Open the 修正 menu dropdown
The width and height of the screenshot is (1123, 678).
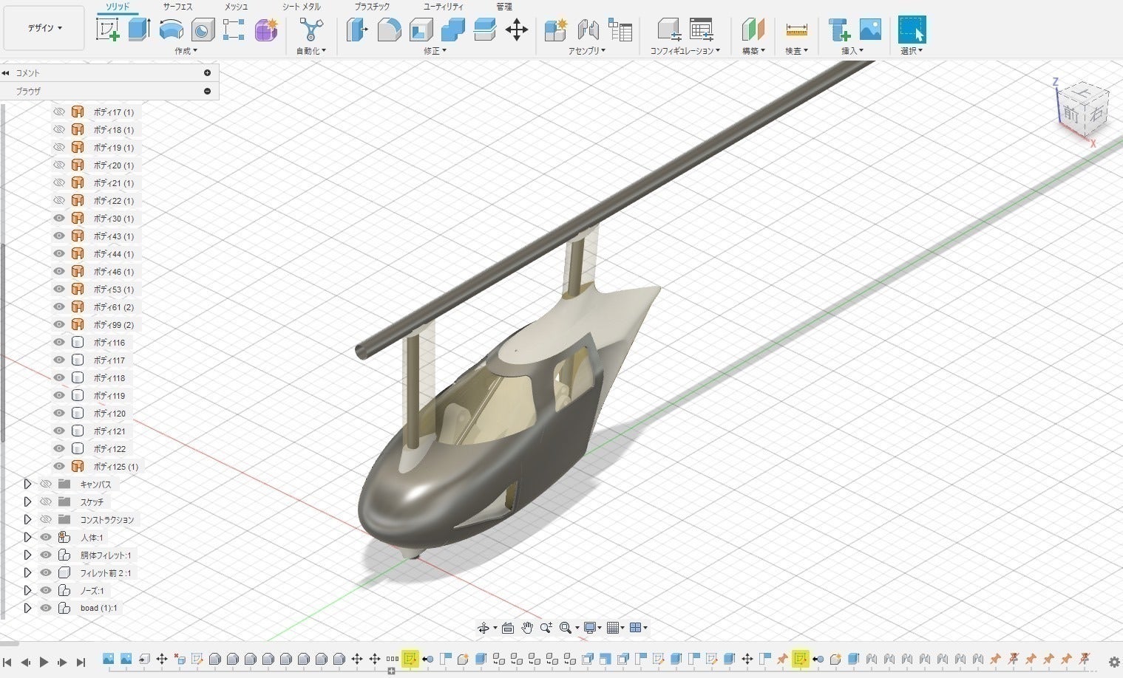click(x=435, y=51)
